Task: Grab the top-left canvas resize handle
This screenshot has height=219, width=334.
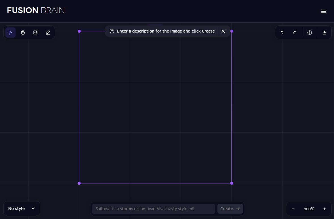Action: click(x=79, y=31)
